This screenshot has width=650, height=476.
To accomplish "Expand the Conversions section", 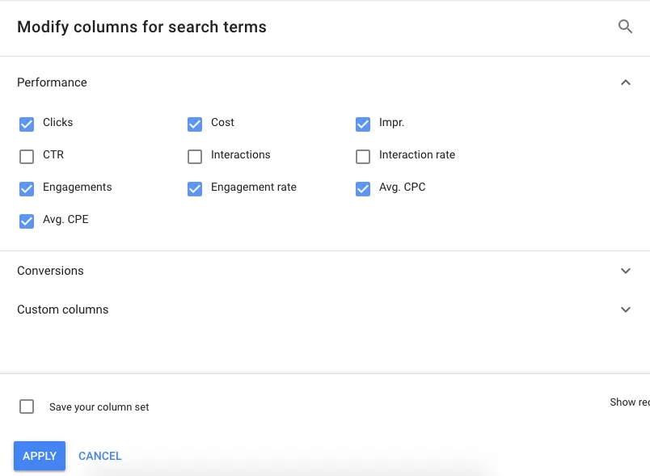I will 625,271.
